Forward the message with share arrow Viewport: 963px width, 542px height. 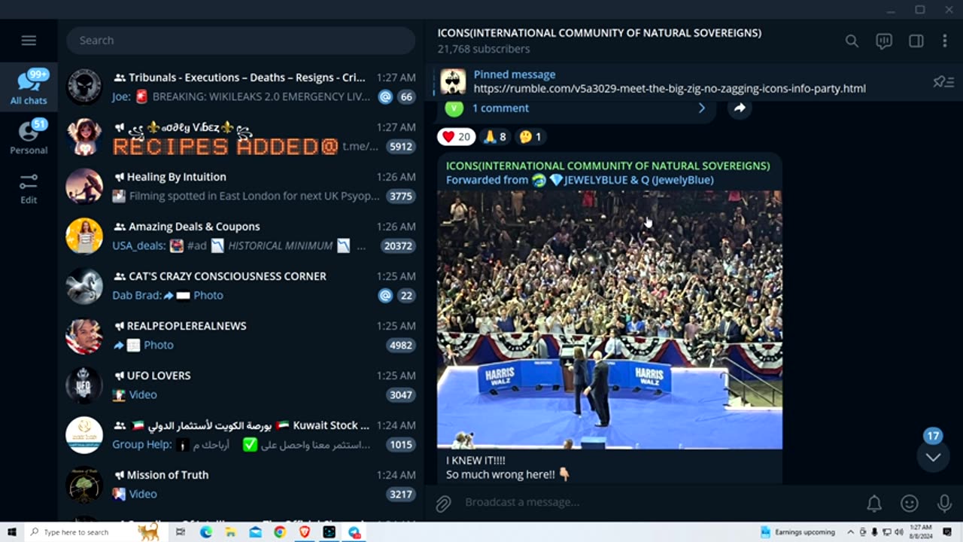[740, 108]
